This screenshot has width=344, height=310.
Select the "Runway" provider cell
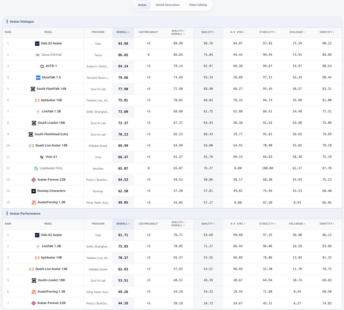pos(98,191)
